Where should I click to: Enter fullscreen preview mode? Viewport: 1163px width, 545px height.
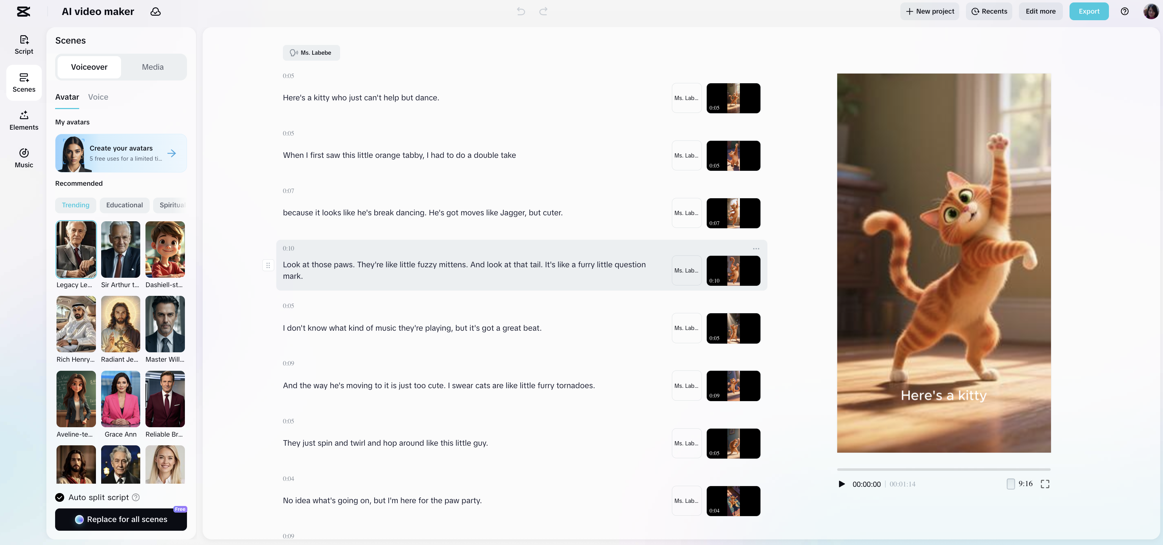[1045, 484]
